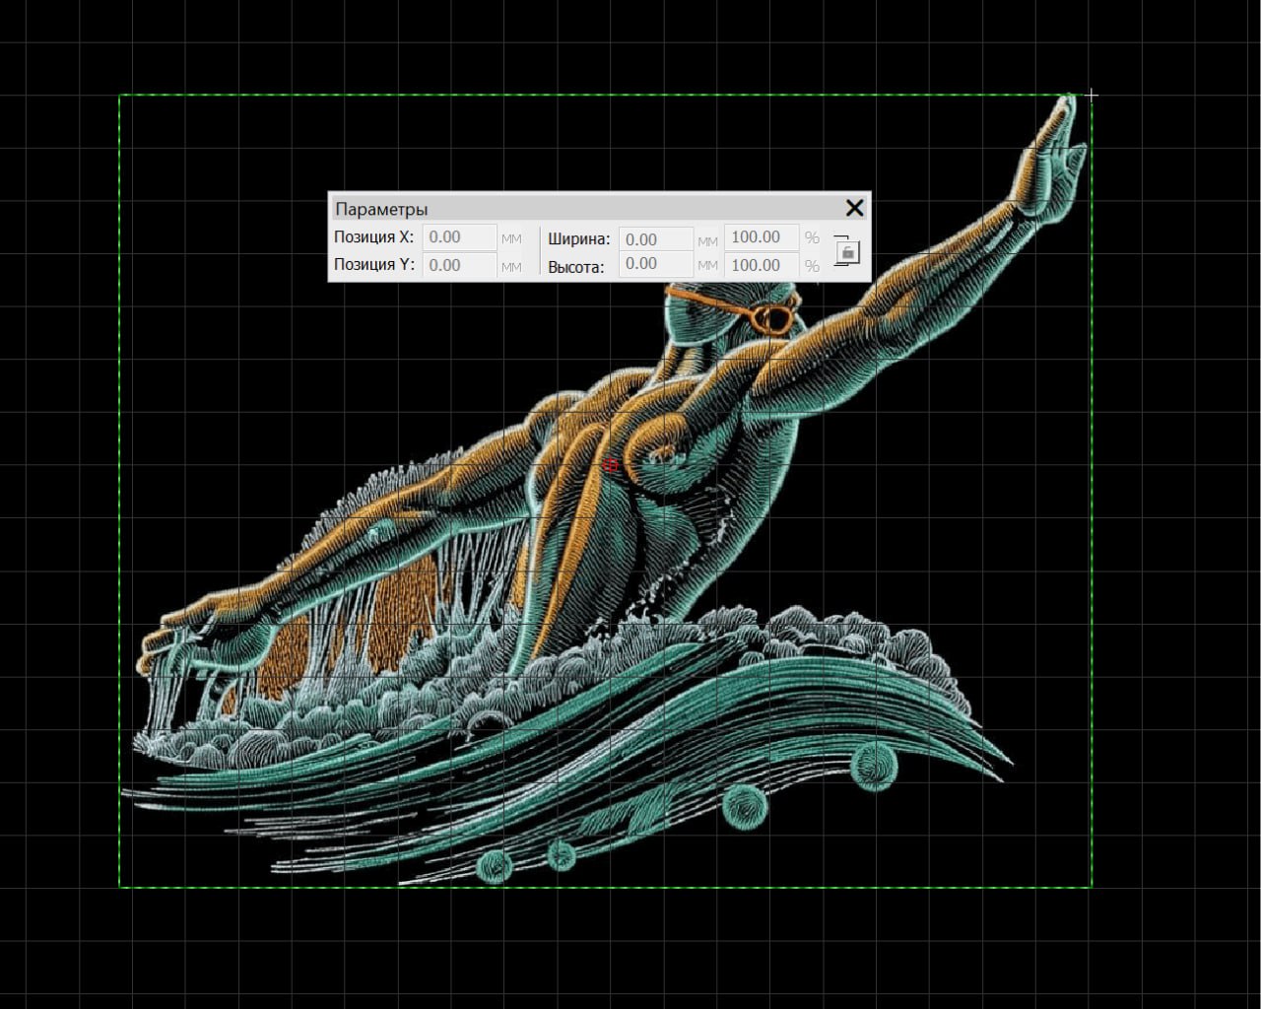The width and height of the screenshot is (1261, 1009).
Task: Click the leftmost bubble under the wave
Action: point(495,866)
